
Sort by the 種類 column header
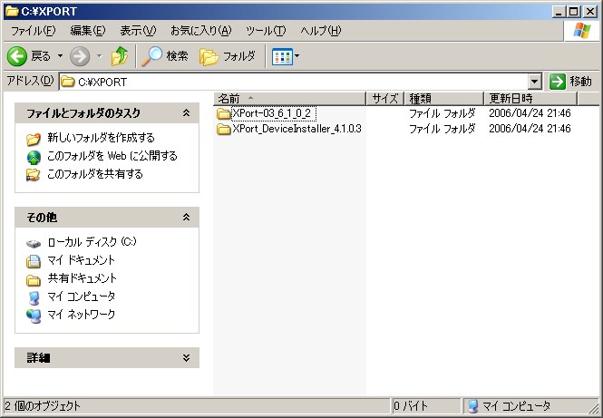pos(444,99)
